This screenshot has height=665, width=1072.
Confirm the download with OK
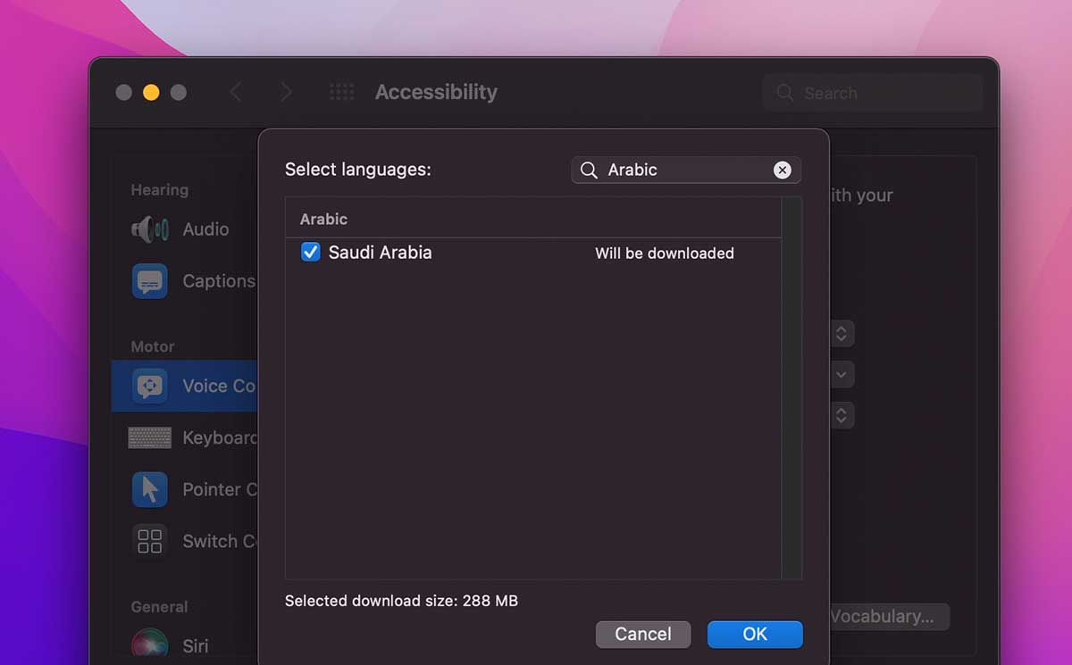pyautogui.click(x=755, y=634)
